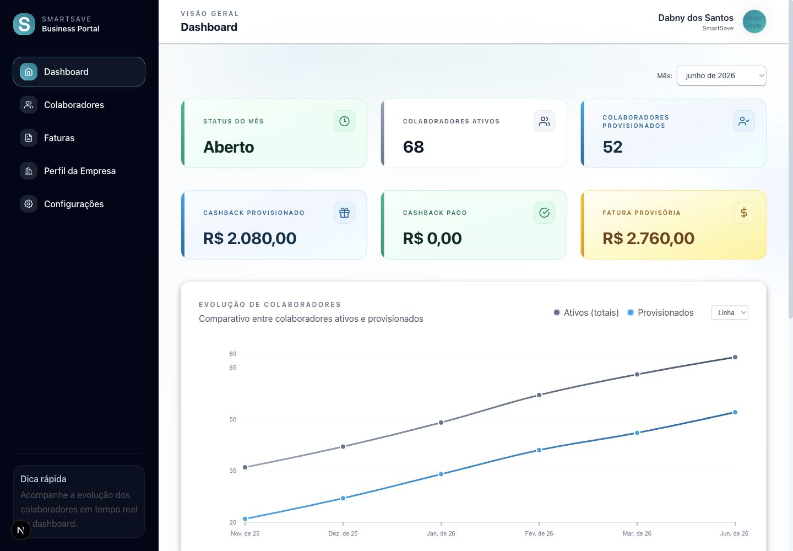Viewport: 793px width, 551px height.
Task: Click the Fatura Provisória card label
Action: tap(642, 213)
